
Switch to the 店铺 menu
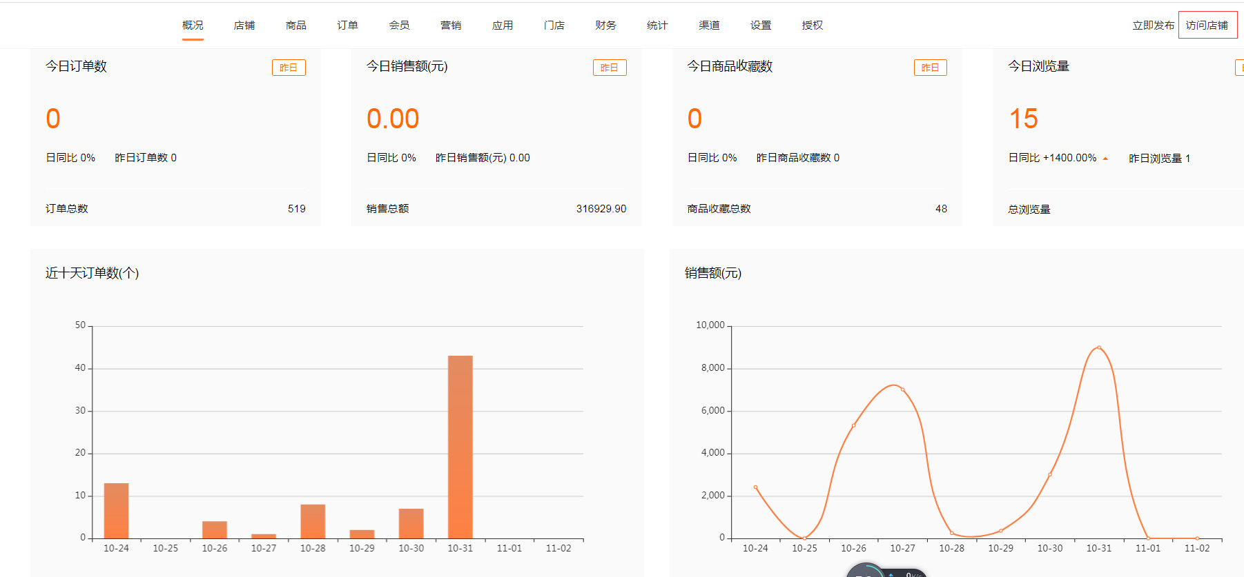(x=244, y=26)
